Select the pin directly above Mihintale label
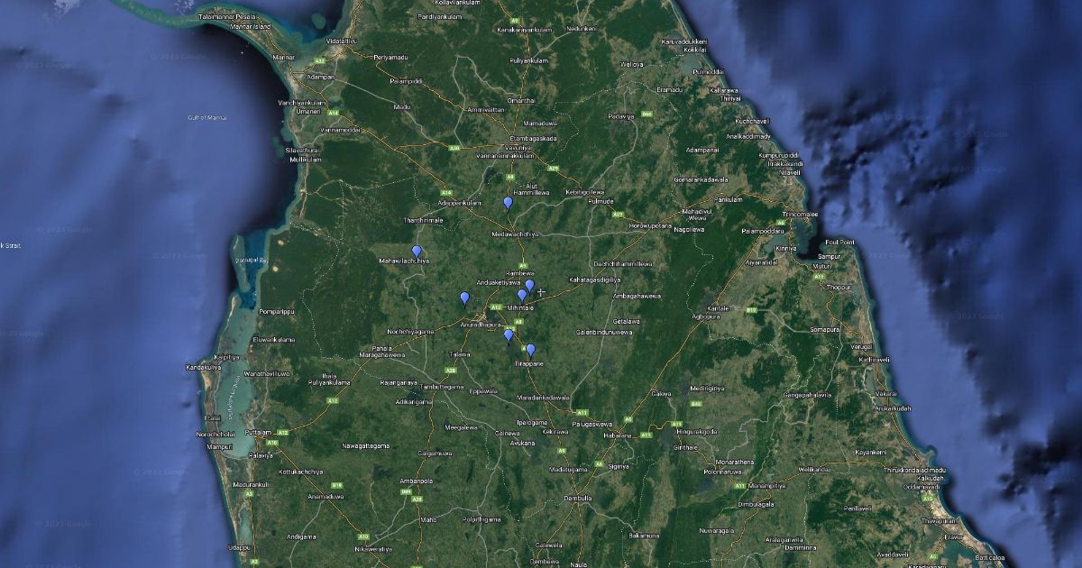The height and width of the screenshot is (568, 1082). click(x=521, y=295)
